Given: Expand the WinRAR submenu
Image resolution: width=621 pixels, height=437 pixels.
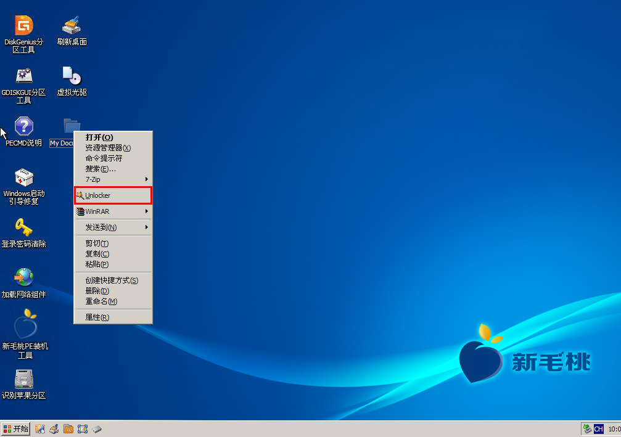Looking at the screenshot, I should (x=113, y=211).
